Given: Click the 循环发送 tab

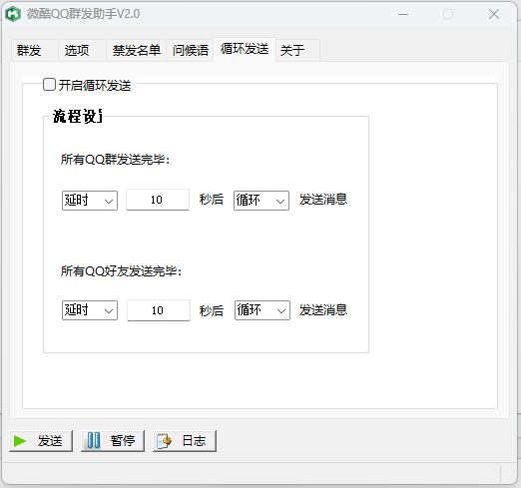Looking at the screenshot, I should point(245,49).
